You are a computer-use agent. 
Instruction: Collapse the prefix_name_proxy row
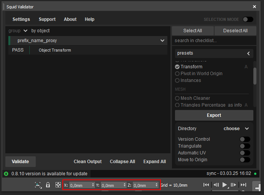tap(162, 41)
